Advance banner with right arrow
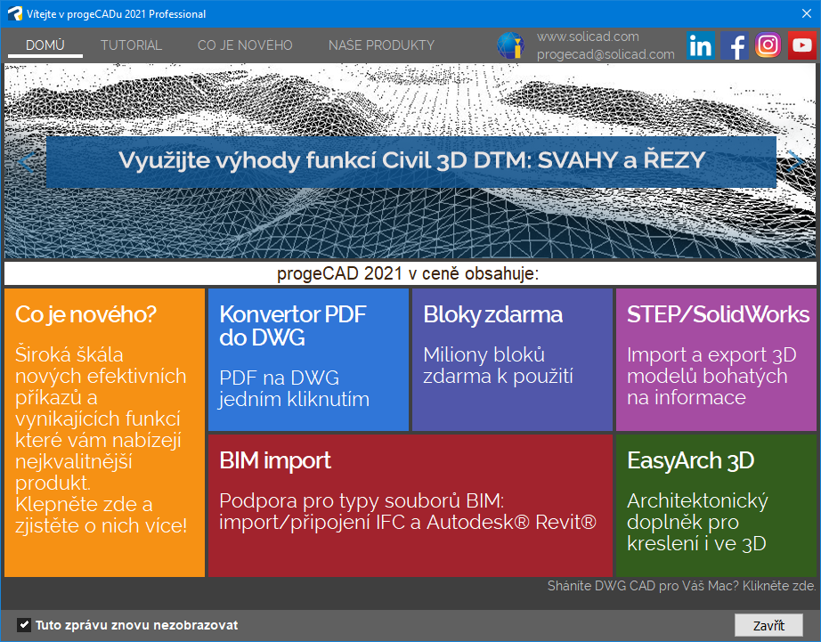 pos(794,161)
